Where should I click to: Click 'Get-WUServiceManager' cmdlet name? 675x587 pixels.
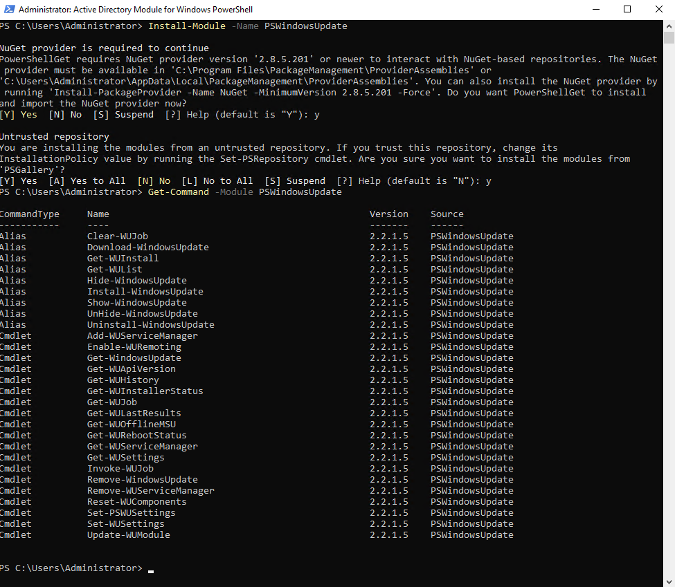(143, 447)
